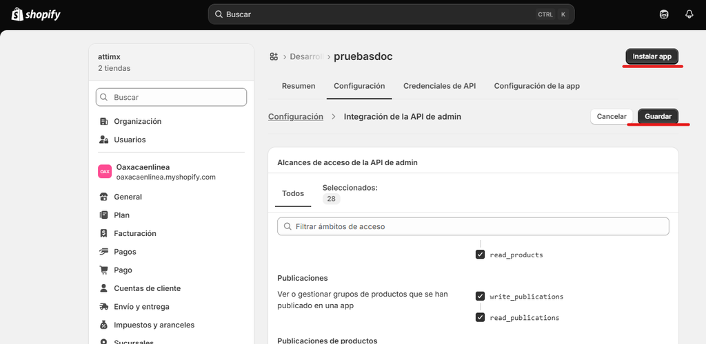
Task: Select the Oaxacaenlinea store name
Action: (143, 166)
